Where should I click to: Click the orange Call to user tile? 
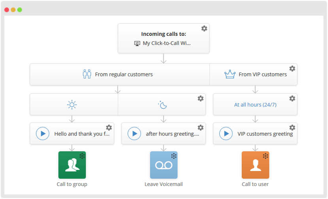click(255, 165)
